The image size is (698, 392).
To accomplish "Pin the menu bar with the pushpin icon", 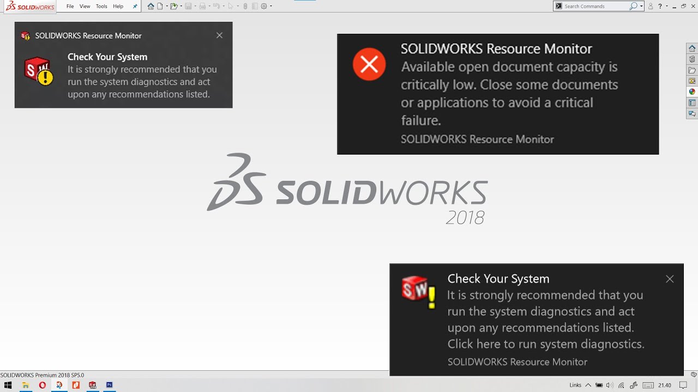I will [135, 7].
